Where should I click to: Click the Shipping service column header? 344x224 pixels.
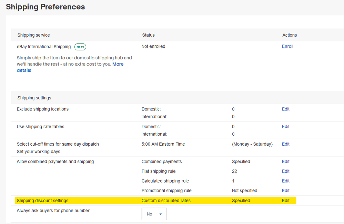point(33,35)
